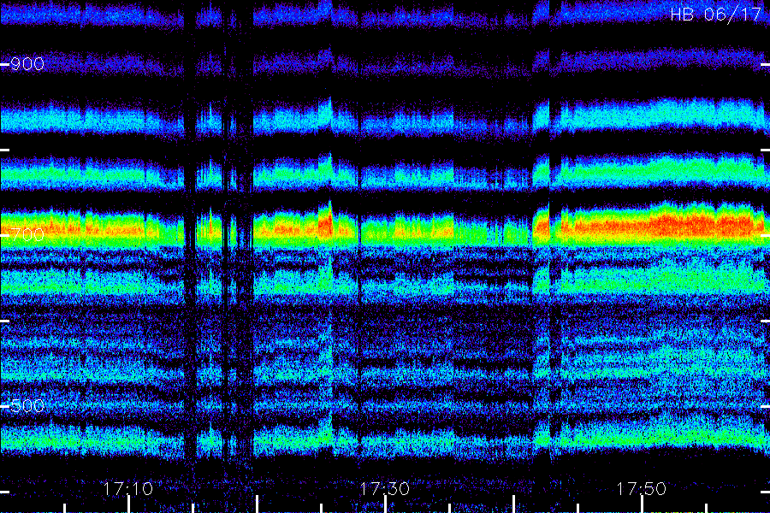Click the 900 frequency axis label
The width and height of the screenshot is (770, 513).
pos(27,64)
